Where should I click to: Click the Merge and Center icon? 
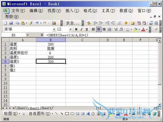coord(109,29)
